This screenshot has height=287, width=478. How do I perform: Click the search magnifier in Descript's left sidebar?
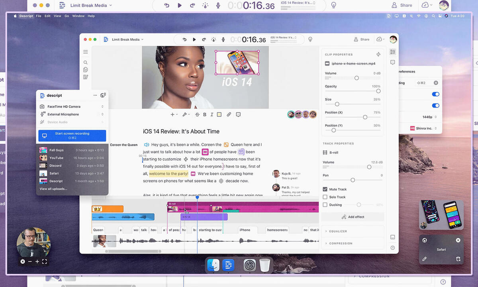pyautogui.click(x=85, y=63)
